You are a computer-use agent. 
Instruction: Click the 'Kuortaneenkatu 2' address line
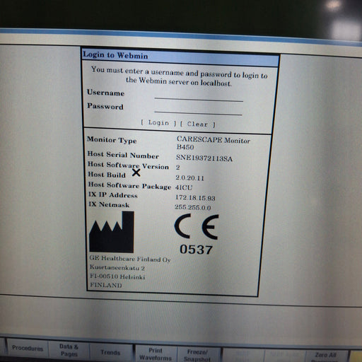point(117,267)
